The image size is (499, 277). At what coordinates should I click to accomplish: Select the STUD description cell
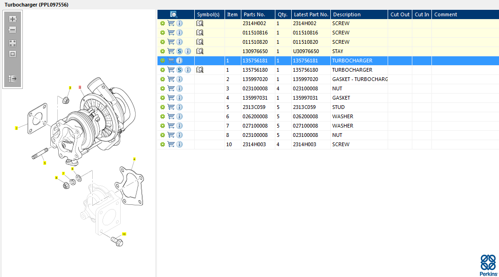point(359,107)
